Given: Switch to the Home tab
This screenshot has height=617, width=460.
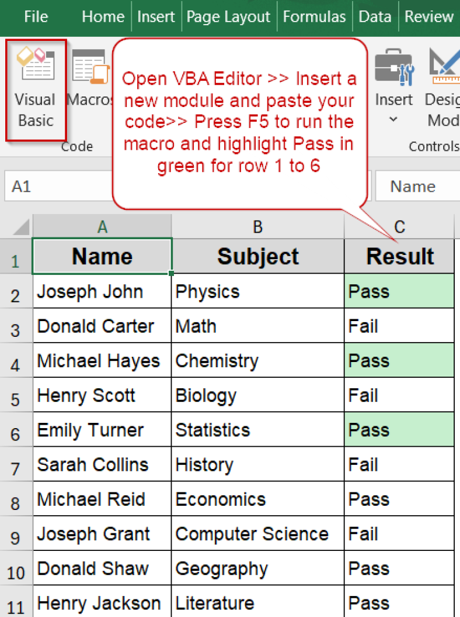Looking at the screenshot, I should click(x=103, y=17).
